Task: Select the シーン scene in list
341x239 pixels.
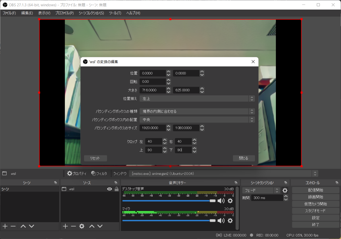Action: point(30,189)
